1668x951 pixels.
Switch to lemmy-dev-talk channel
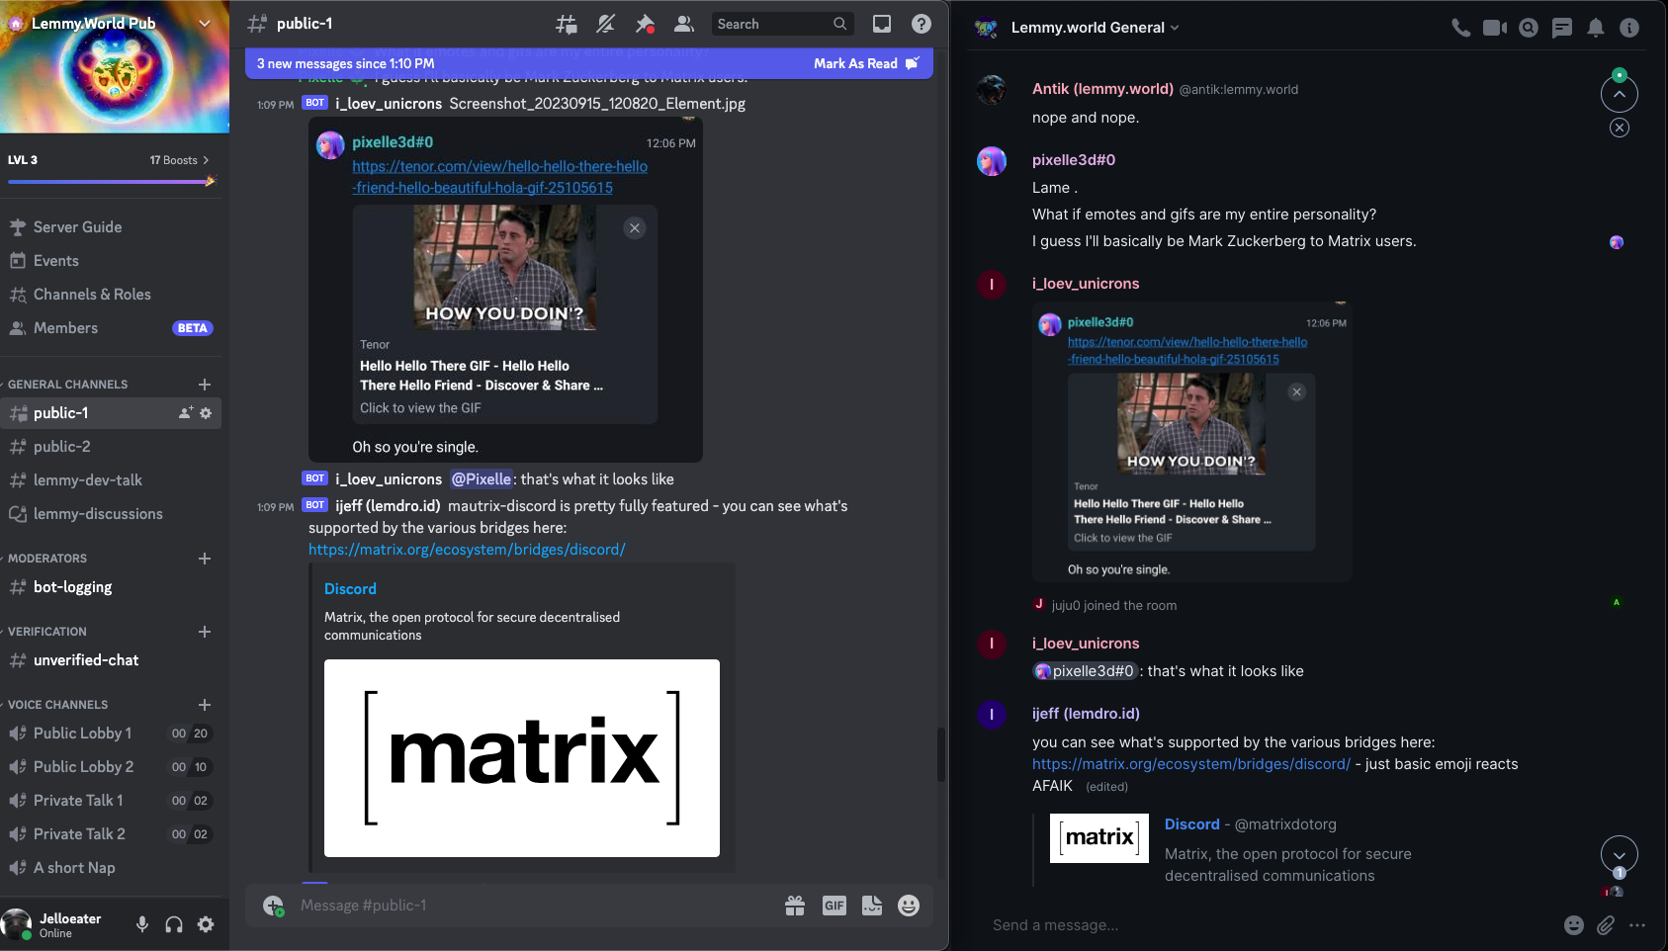(111, 480)
